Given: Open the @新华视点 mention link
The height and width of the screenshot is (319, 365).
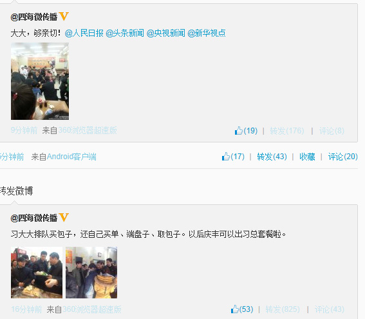Looking at the screenshot, I should coord(207,33).
